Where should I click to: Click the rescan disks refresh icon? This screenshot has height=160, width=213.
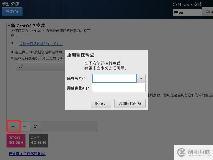tap(35, 126)
